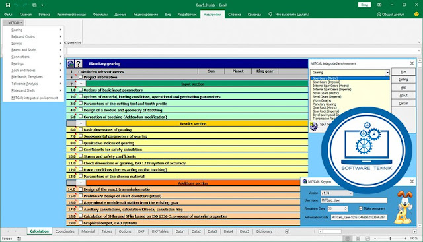Click the User name field

click(x=354, y=200)
